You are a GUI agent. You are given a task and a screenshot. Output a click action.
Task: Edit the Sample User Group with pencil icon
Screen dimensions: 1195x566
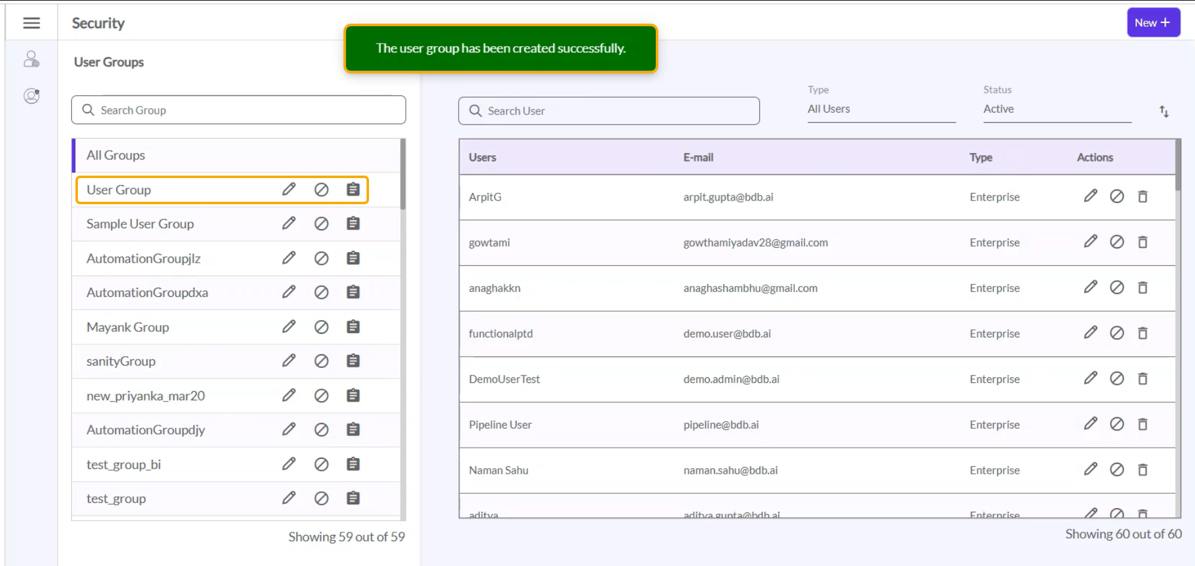tap(289, 224)
